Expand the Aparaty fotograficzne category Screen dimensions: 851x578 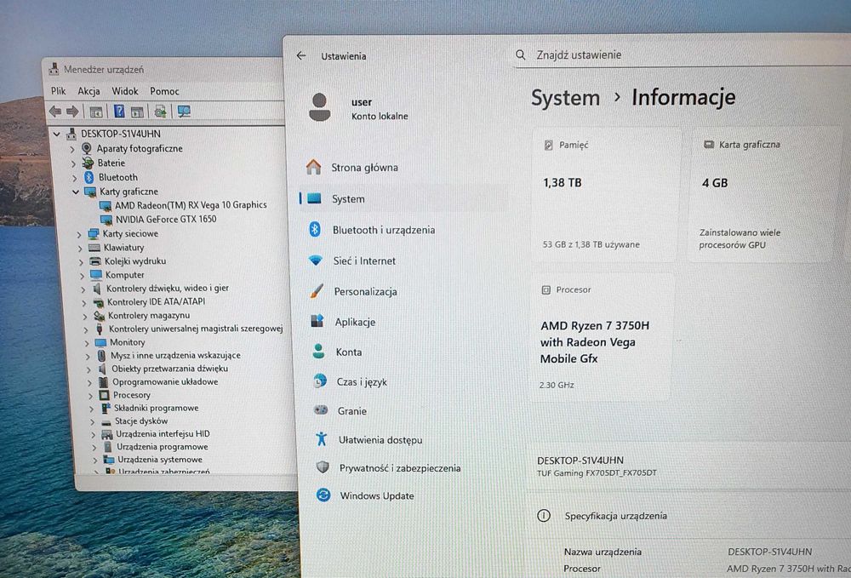pos(72,149)
